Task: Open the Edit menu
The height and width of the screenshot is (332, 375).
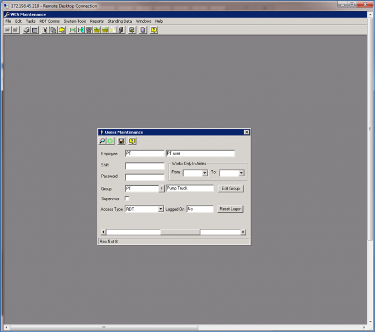Action: 18,21
